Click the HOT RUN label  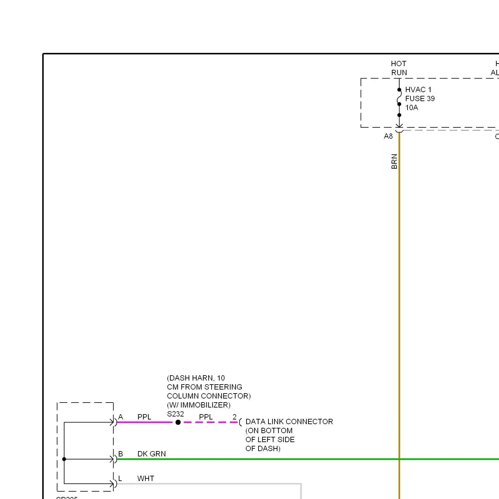tap(399, 68)
